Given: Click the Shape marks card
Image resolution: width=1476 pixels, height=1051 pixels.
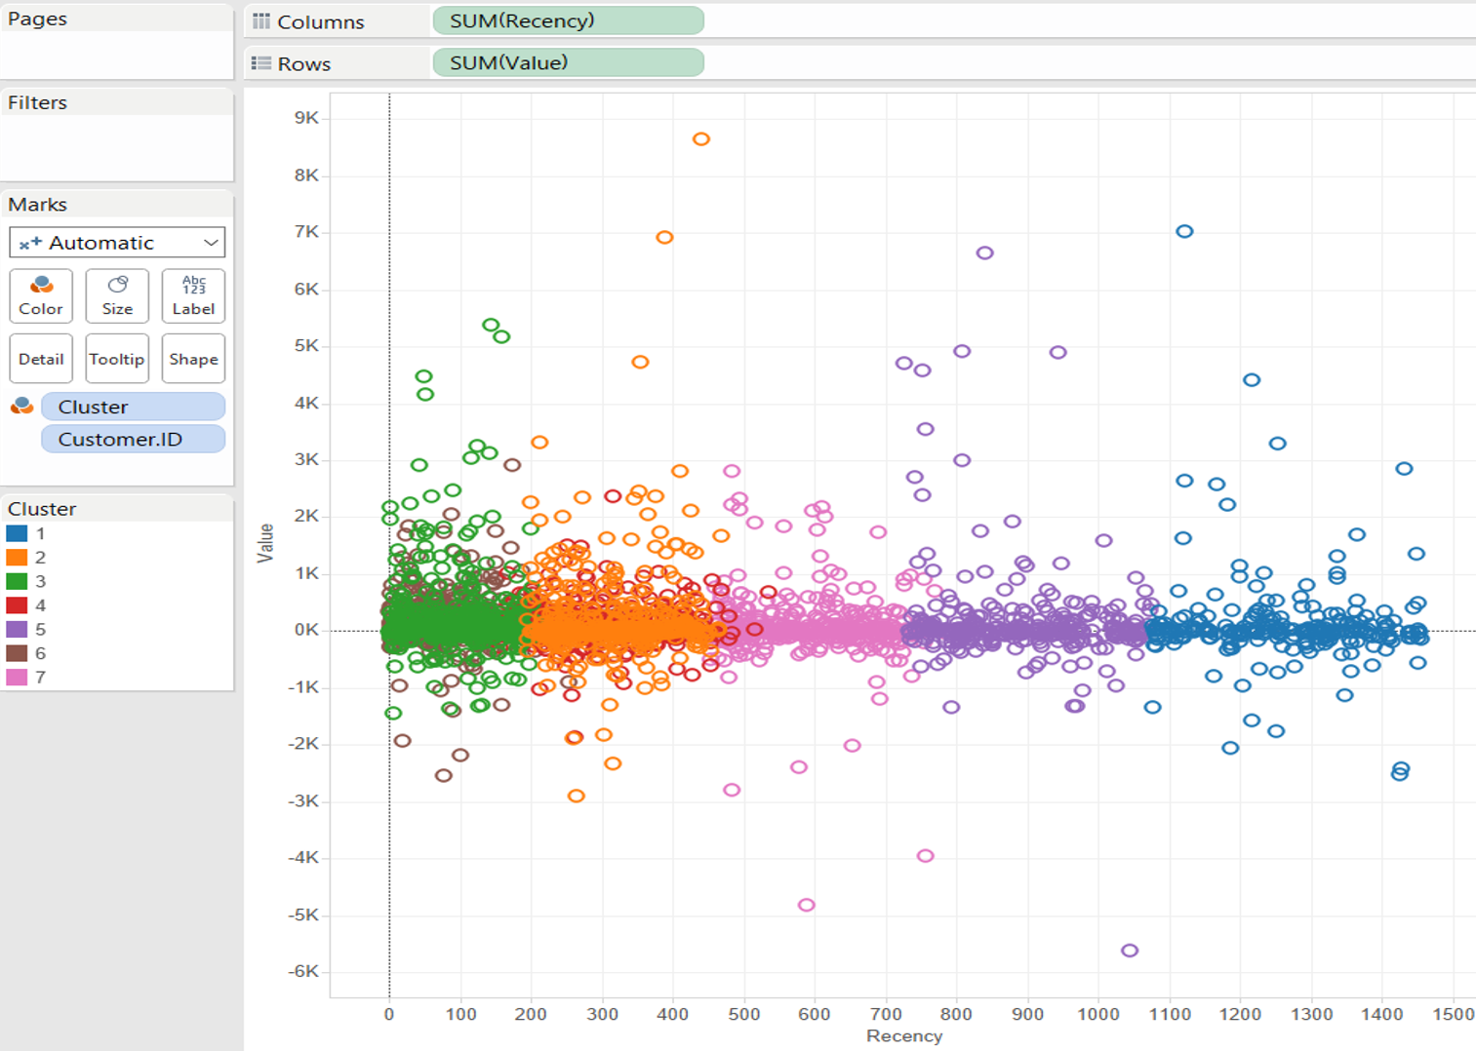Looking at the screenshot, I should 193,359.
